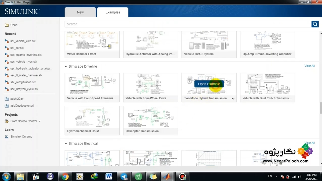Open recent file ssc_refrigeration.slx
This screenshot has height=181, width=322.
click(x=23, y=82)
